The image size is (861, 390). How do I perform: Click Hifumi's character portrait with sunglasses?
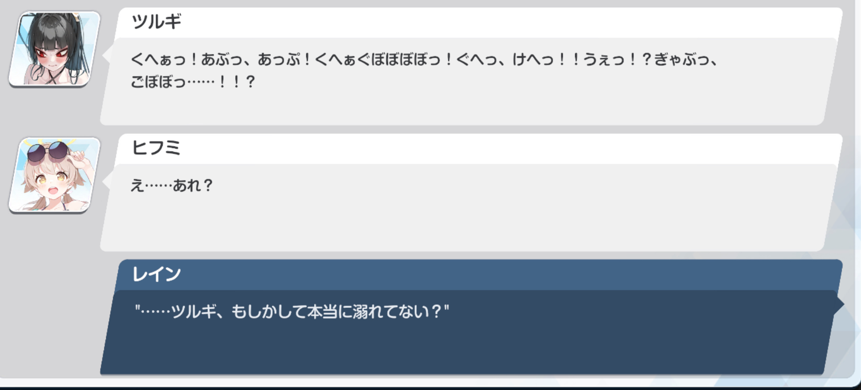tap(55, 175)
